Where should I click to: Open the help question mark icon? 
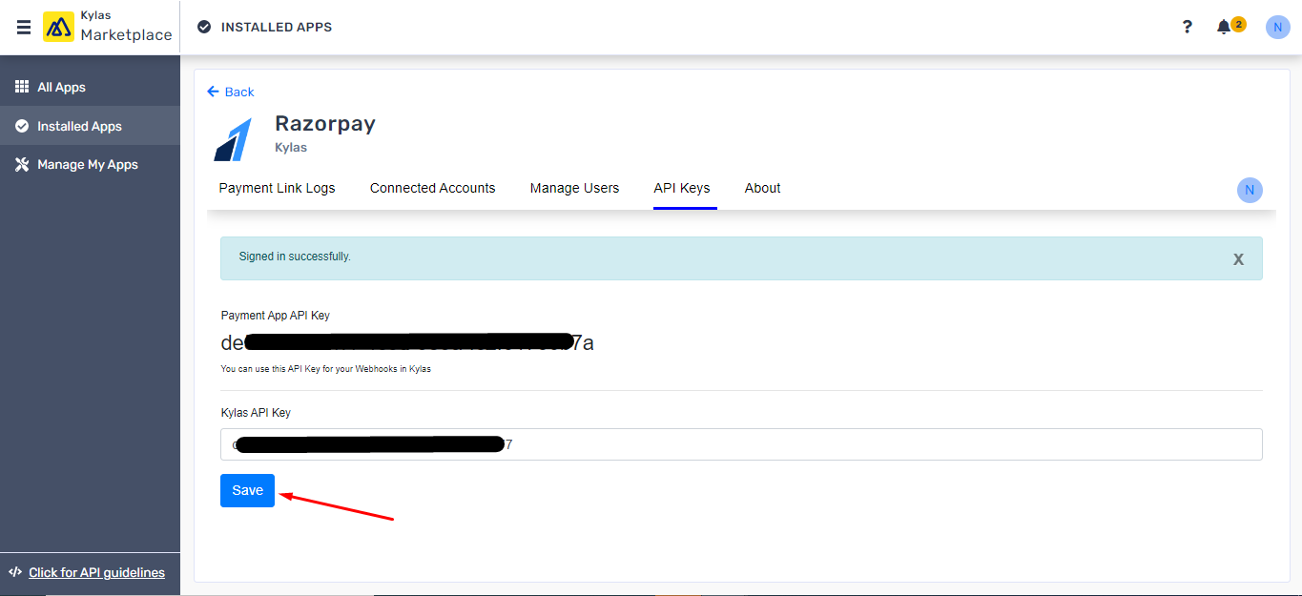tap(1187, 27)
